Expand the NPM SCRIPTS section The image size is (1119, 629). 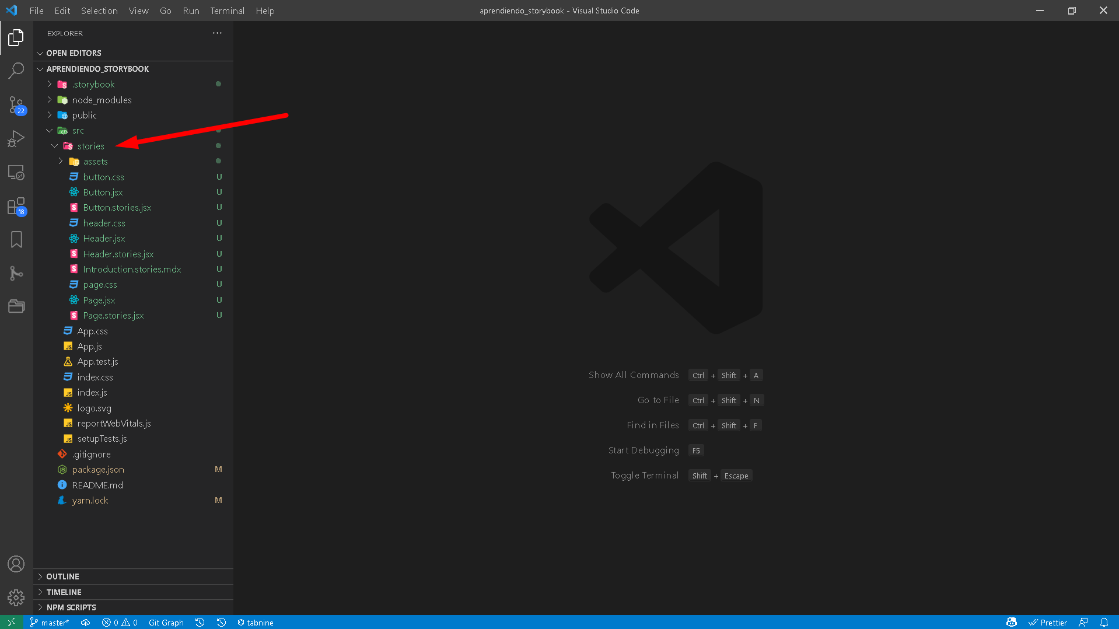tap(71, 607)
